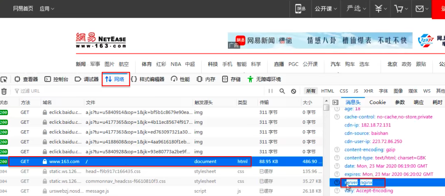Open 新闻 news navigation link
The width and height of the screenshot is (445, 196).
click(80, 65)
